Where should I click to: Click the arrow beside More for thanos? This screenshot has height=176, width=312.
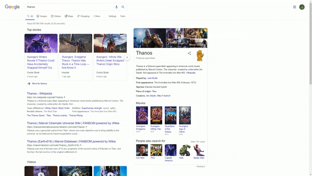point(29,84)
